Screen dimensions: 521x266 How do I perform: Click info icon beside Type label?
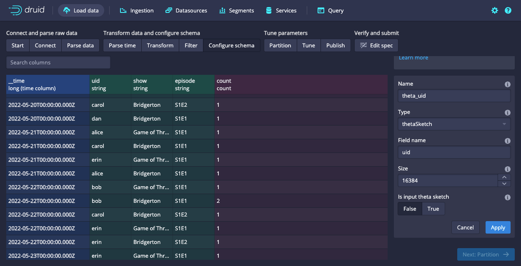click(507, 113)
